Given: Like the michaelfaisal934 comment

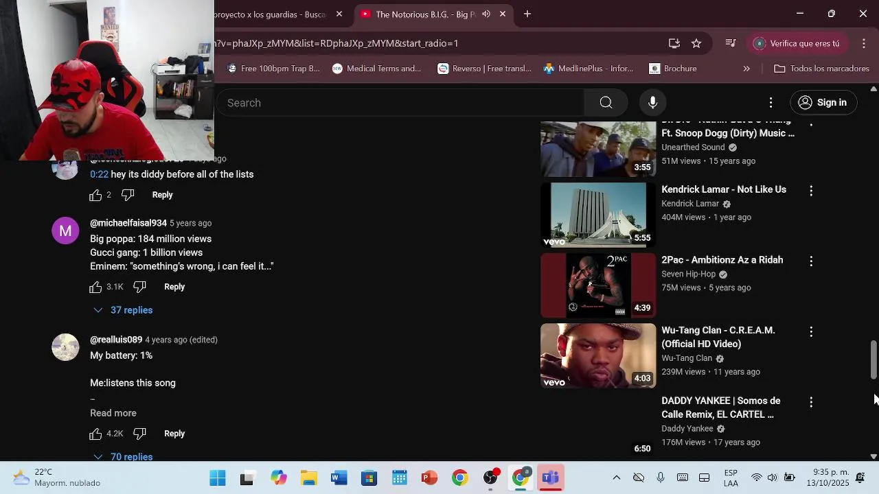Looking at the screenshot, I should click(95, 287).
